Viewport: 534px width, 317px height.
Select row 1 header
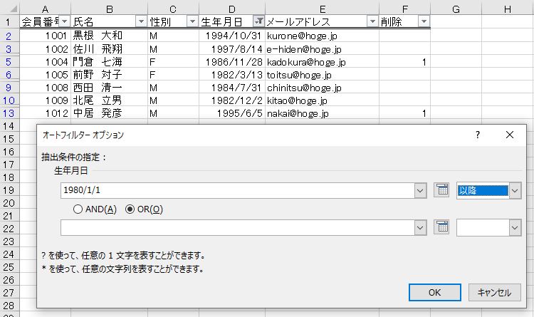[x=9, y=22]
